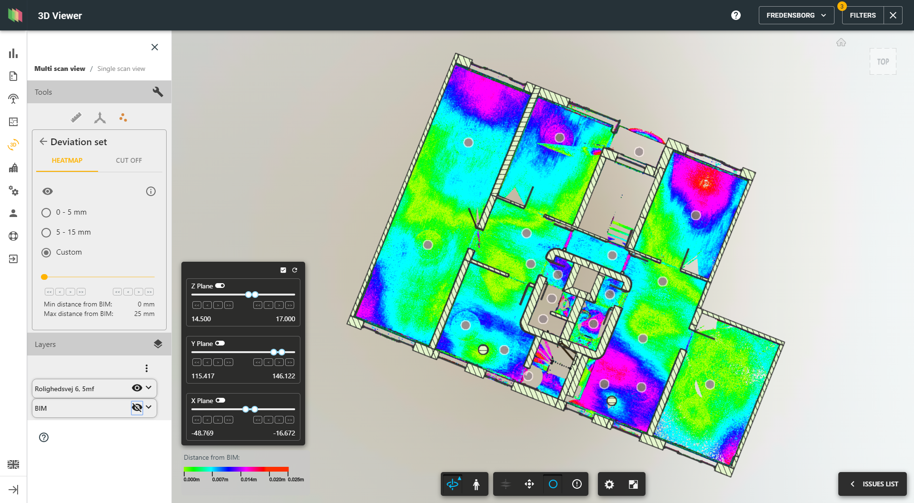Screen dimensions: 914x503
Task: Open the measurement ruler tool
Action: 76,117
